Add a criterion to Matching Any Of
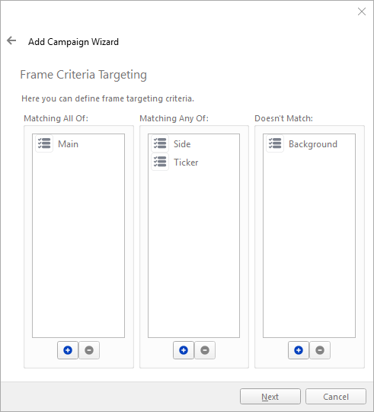This screenshot has width=374, height=412. click(x=184, y=350)
